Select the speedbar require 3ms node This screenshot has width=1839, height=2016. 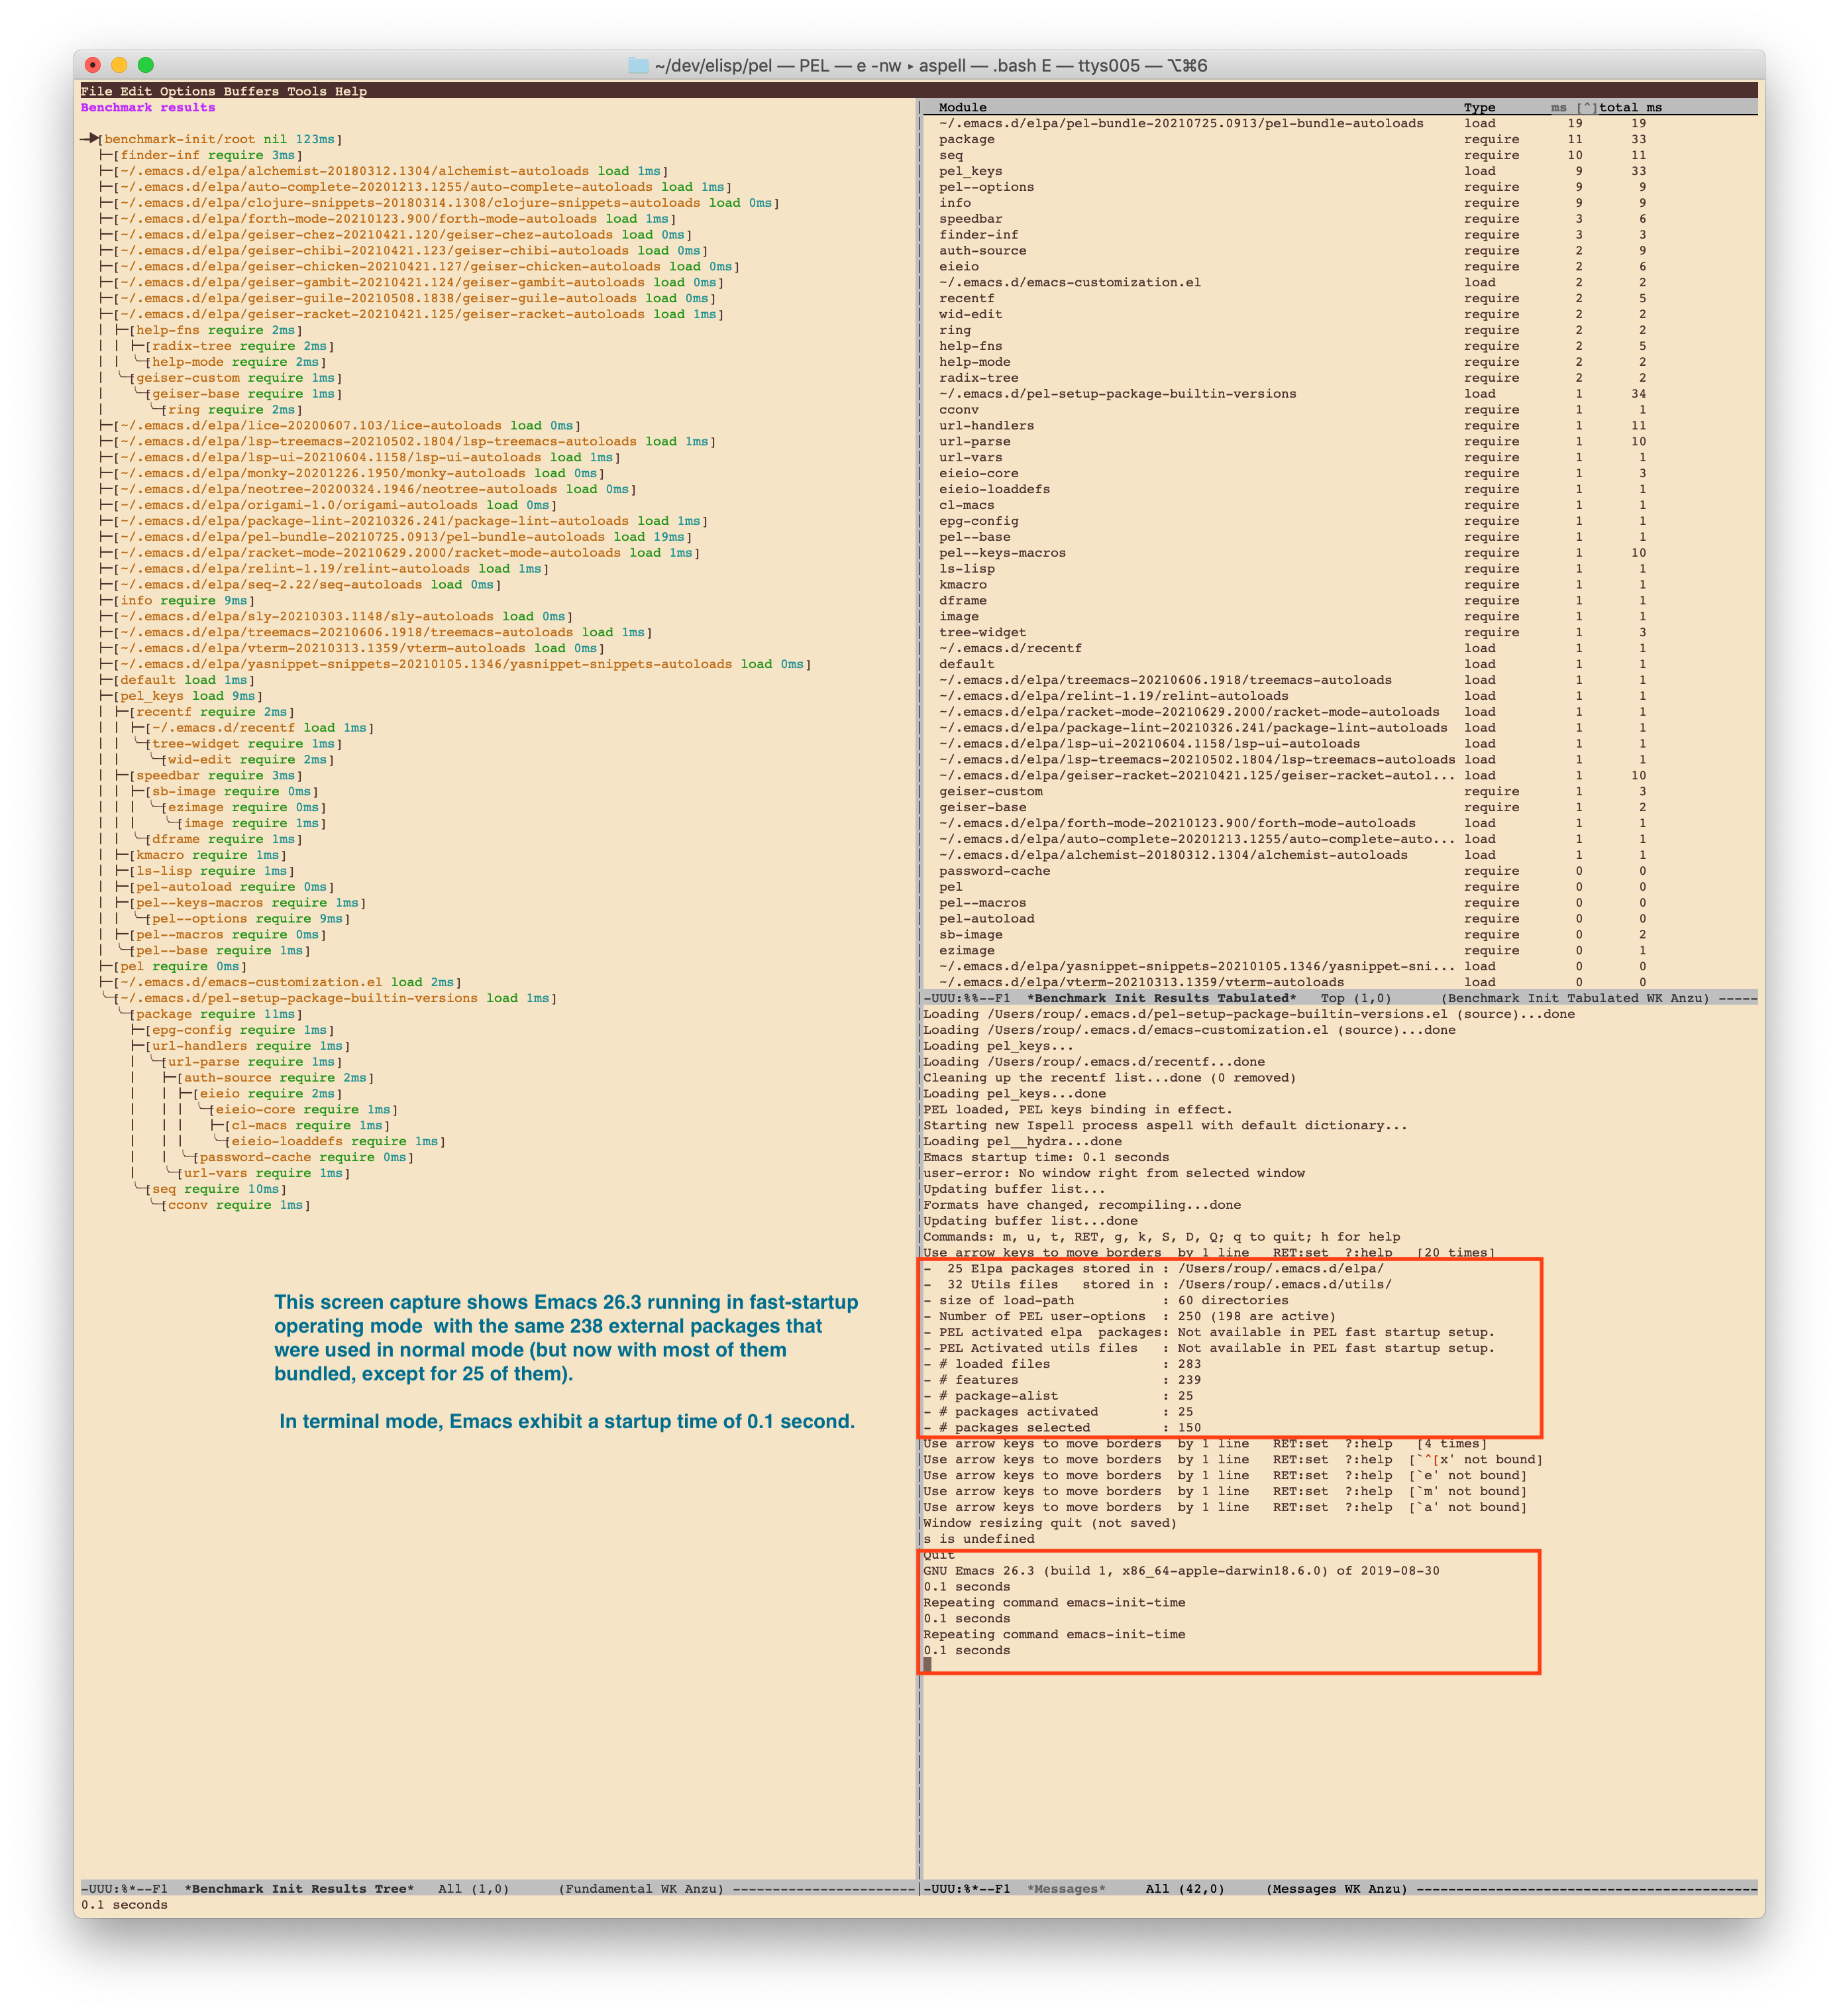[216, 775]
